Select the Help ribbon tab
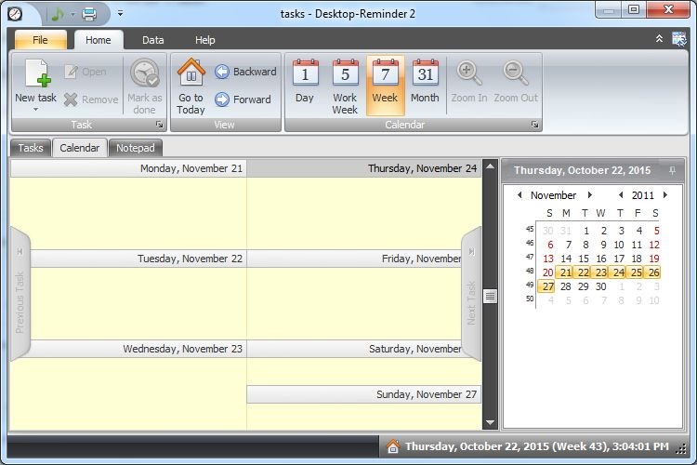 tap(205, 40)
